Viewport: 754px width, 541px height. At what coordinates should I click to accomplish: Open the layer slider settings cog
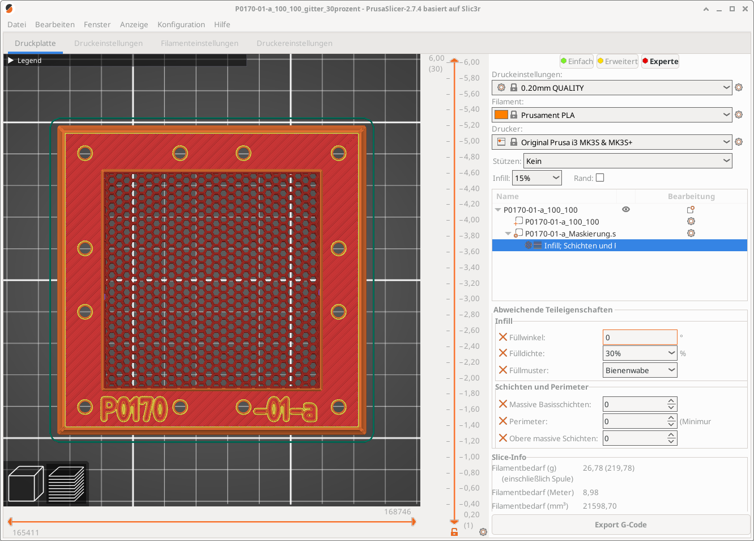point(483,532)
